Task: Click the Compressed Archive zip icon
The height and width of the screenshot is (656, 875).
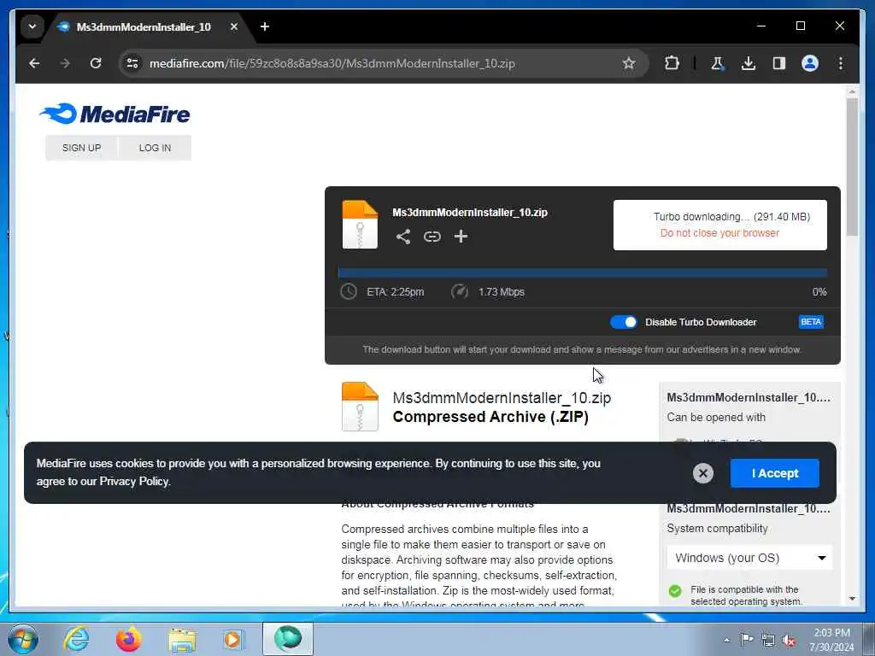Action: click(x=360, y=407)
